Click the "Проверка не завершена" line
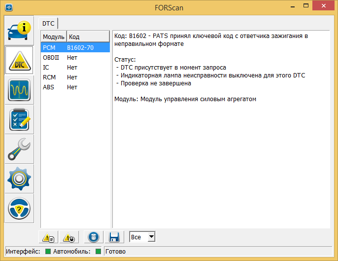This screenshot has height=261, width=338. 154,83
